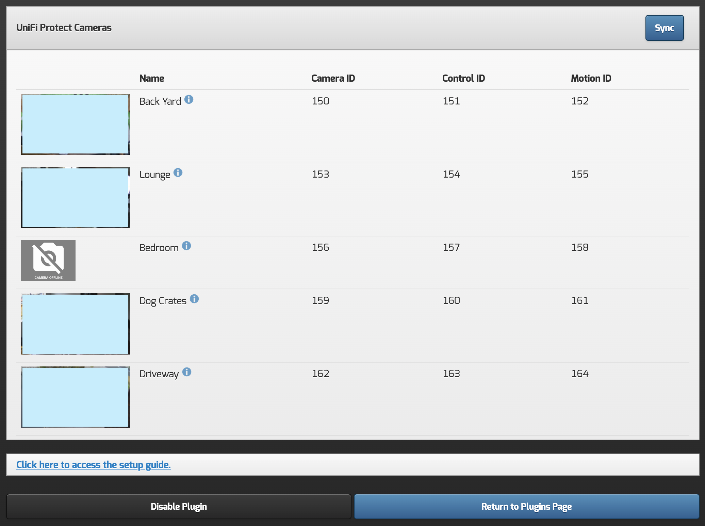
Task: Click the Motion ID column header
Action: [x=591, y=78]
